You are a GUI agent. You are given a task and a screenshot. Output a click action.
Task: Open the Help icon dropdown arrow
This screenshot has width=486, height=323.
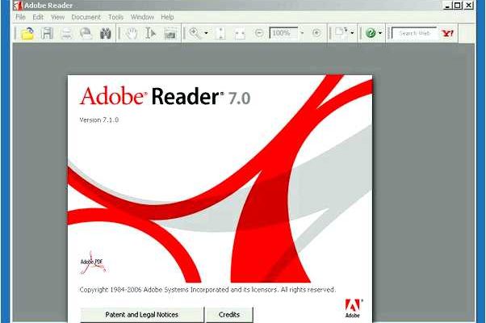click(x=380, y=33)
